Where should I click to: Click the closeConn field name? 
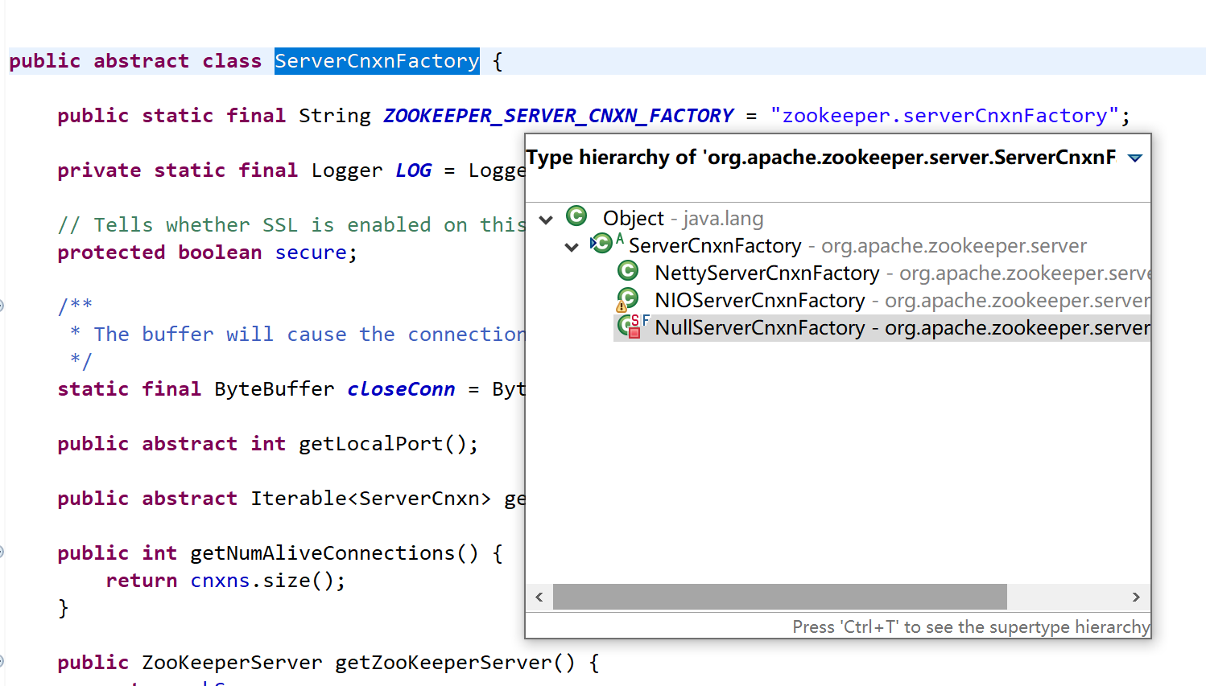pos(401,389)
